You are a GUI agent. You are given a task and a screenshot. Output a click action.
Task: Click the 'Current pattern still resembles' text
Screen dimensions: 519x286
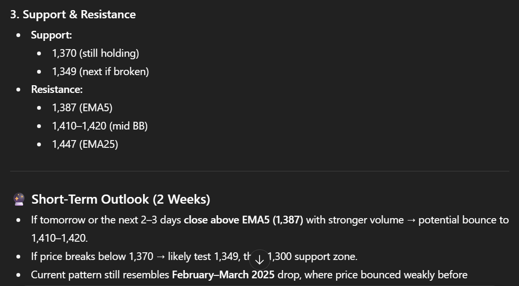click(100, 275)
